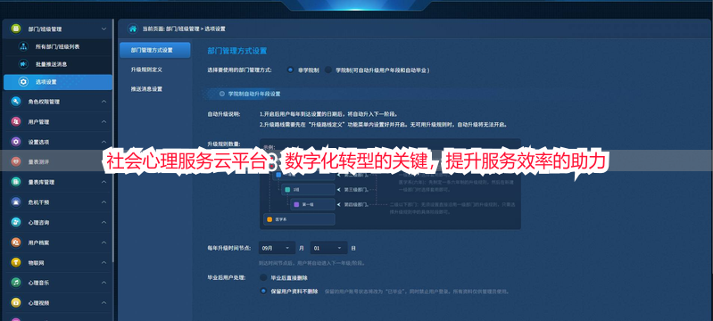Click the 心理咨询 menu label

click(x=38, y=222)
